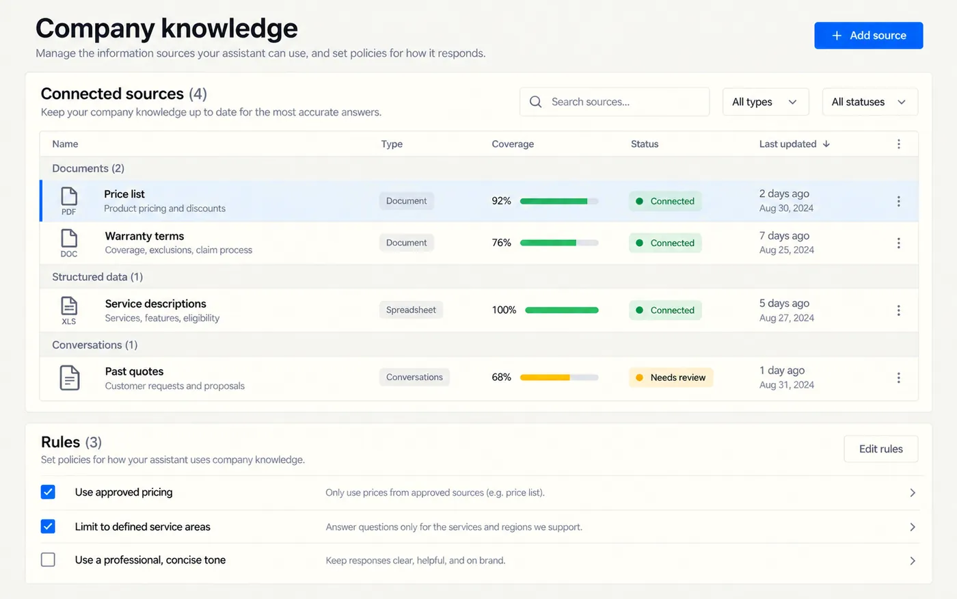This screenshot has width=957, height=599.
Task: Uncheck Limit to defined service areas
Action: (48, 527)
